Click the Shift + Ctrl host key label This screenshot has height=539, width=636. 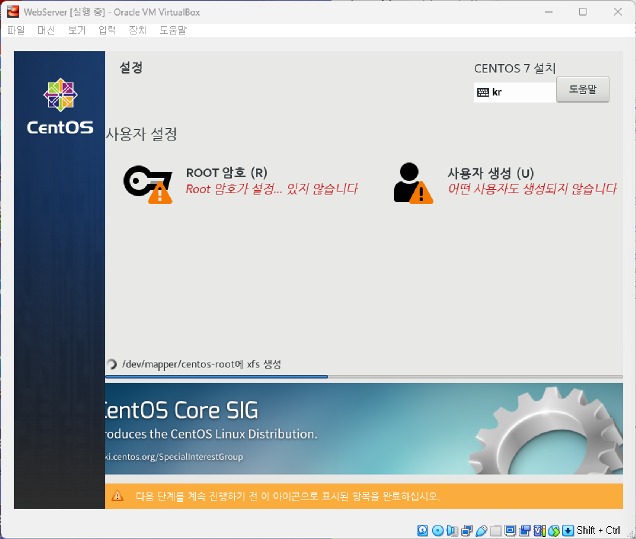click(x=598, y=530)
